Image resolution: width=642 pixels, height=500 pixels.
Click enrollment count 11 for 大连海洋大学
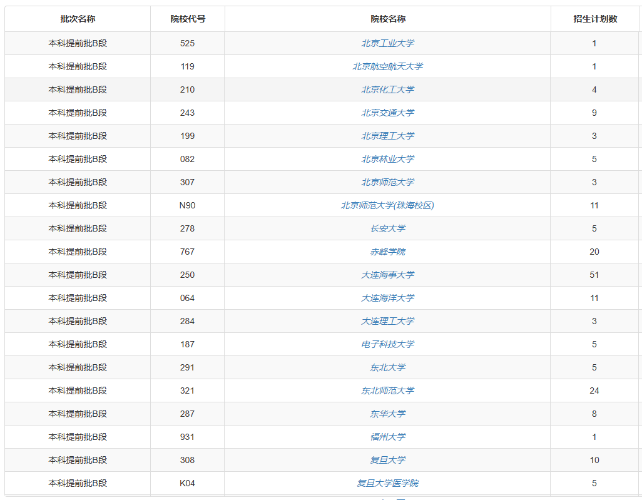594,298
